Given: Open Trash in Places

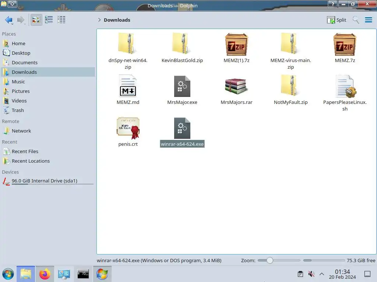Looking at the screenshot, I should click(x=48, y=111).
